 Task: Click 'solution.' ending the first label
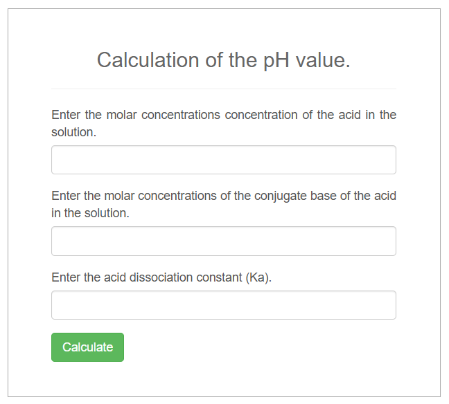(x=73, y=132)
